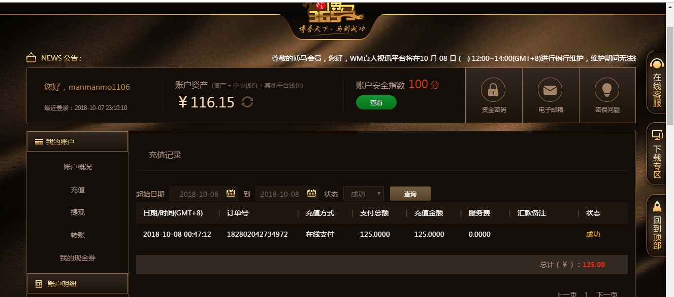674x297 pixels.
Task: Expand the 账户明细 sidebar section
Action: (77, 283)
